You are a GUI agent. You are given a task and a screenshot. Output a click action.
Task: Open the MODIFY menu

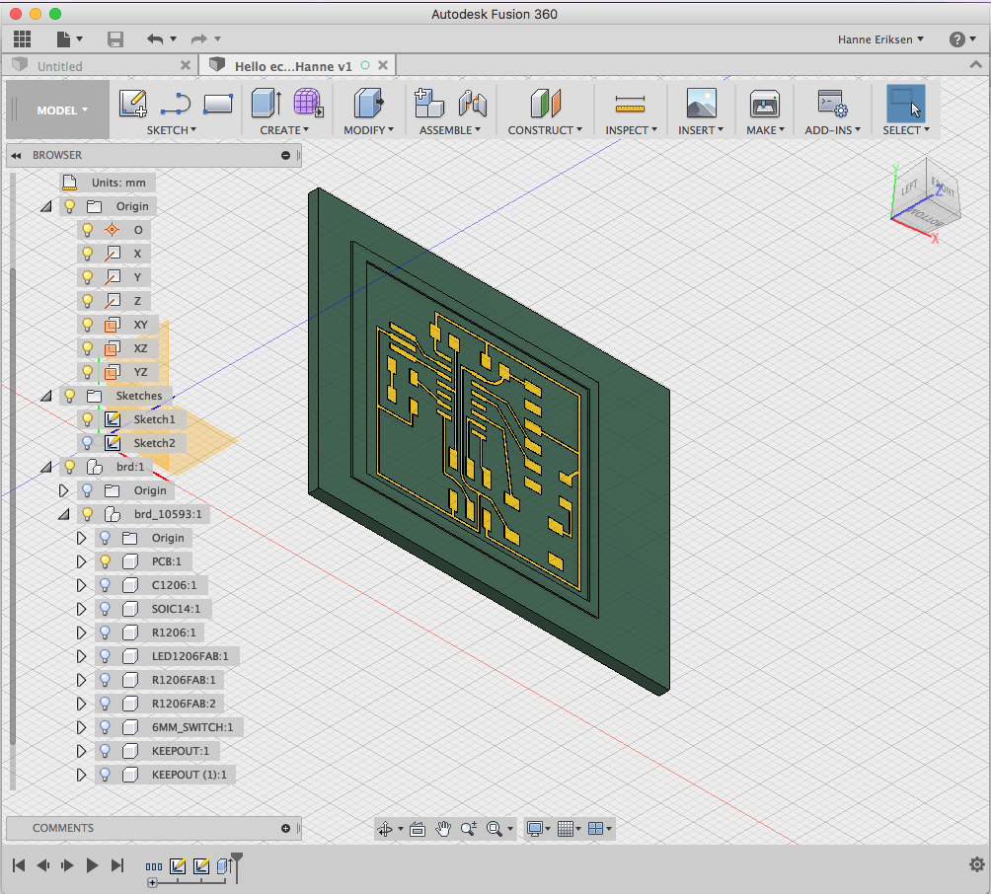[368, 130]
